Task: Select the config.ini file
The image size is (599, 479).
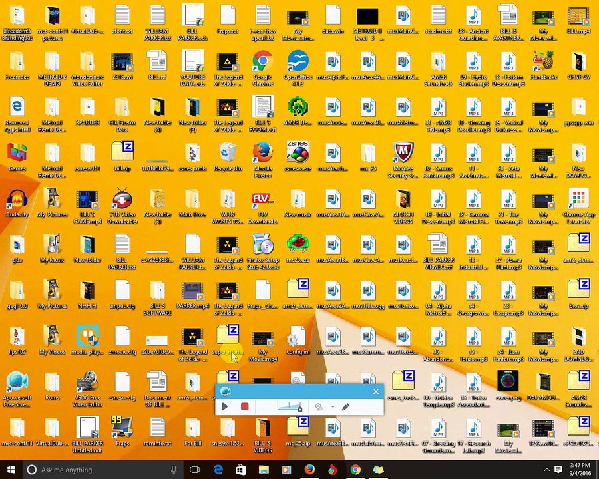Action: coord(298,341)
